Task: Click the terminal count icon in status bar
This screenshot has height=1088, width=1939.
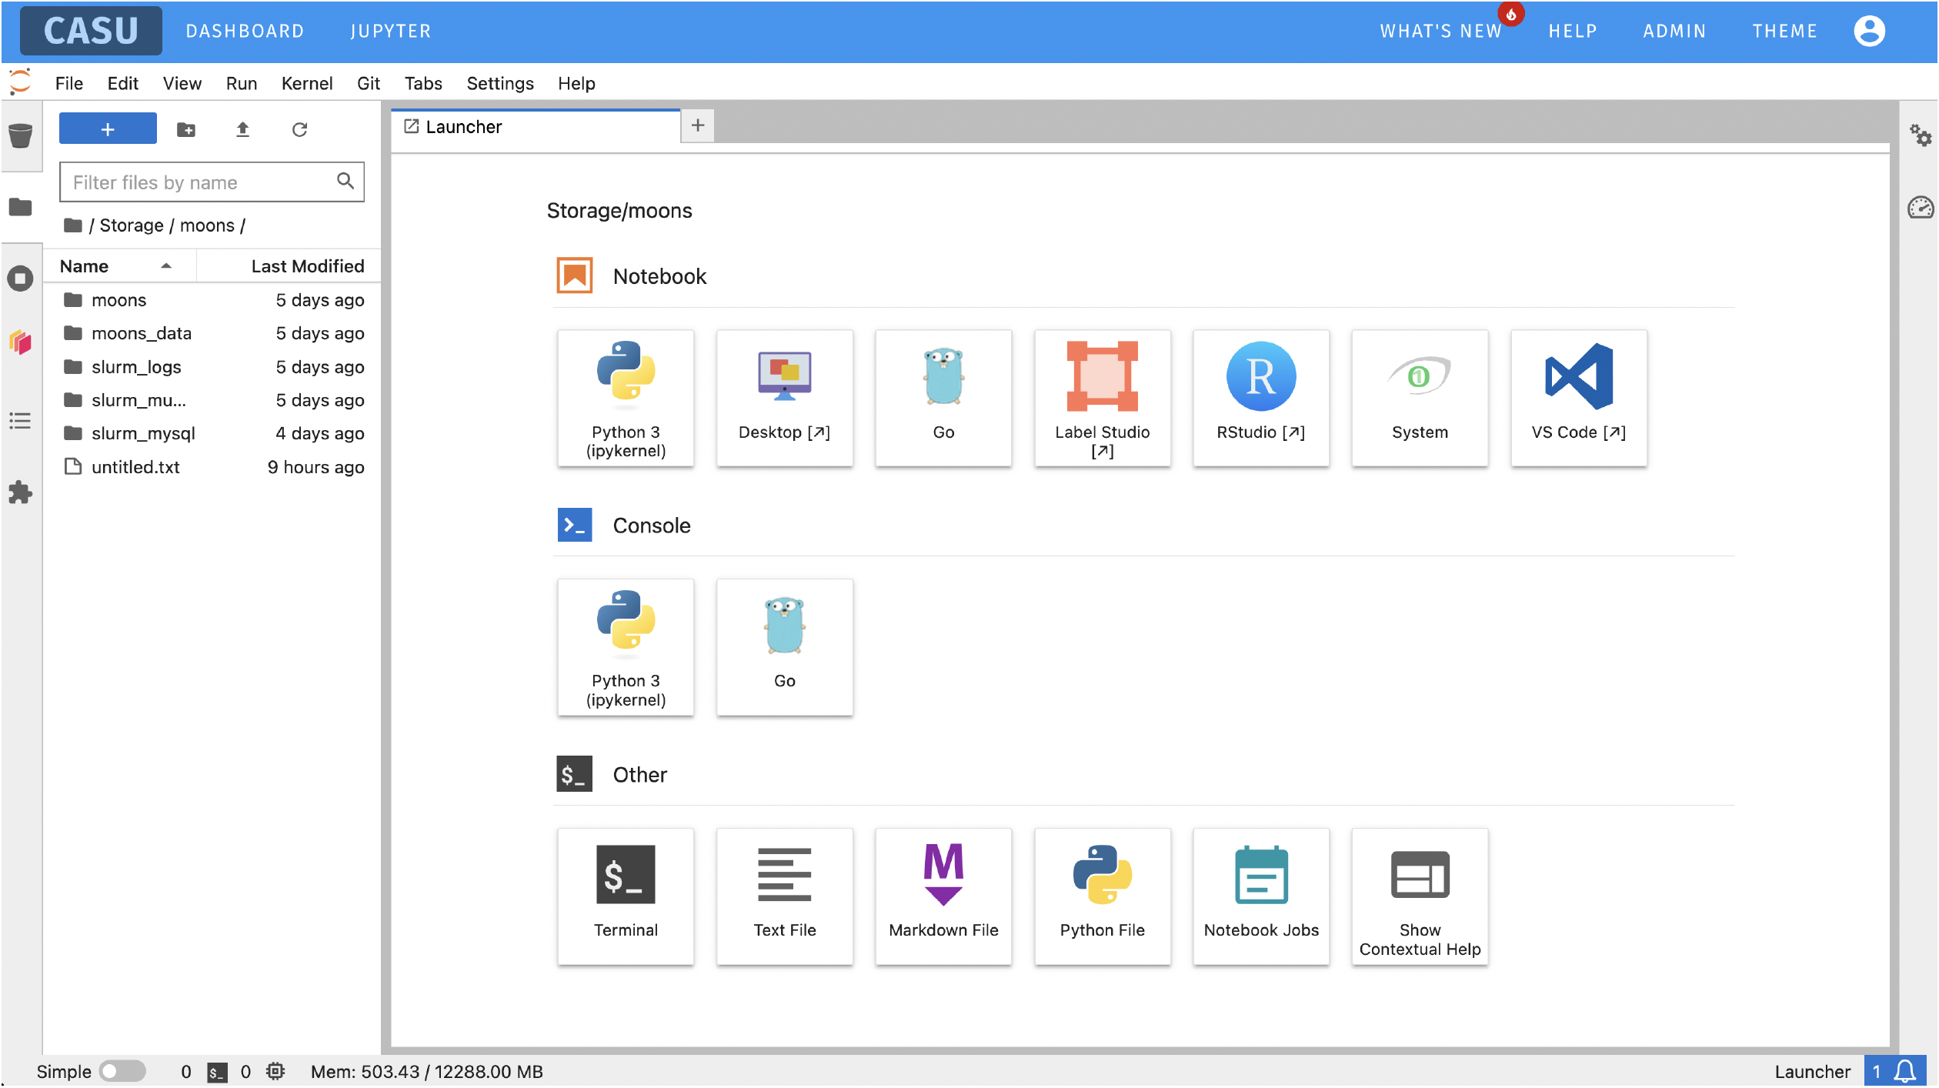Action: pyautogui.click(x=218, y=1072)
